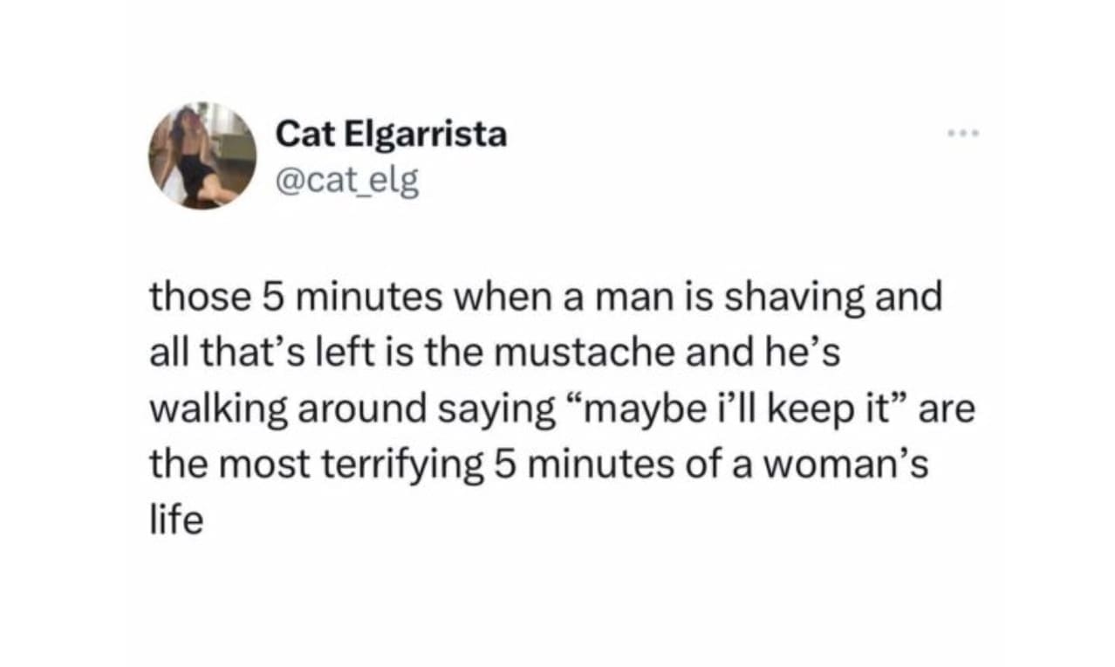
Task: Click Cat Elgarrista's round profile picture
Action: [202, 155]
